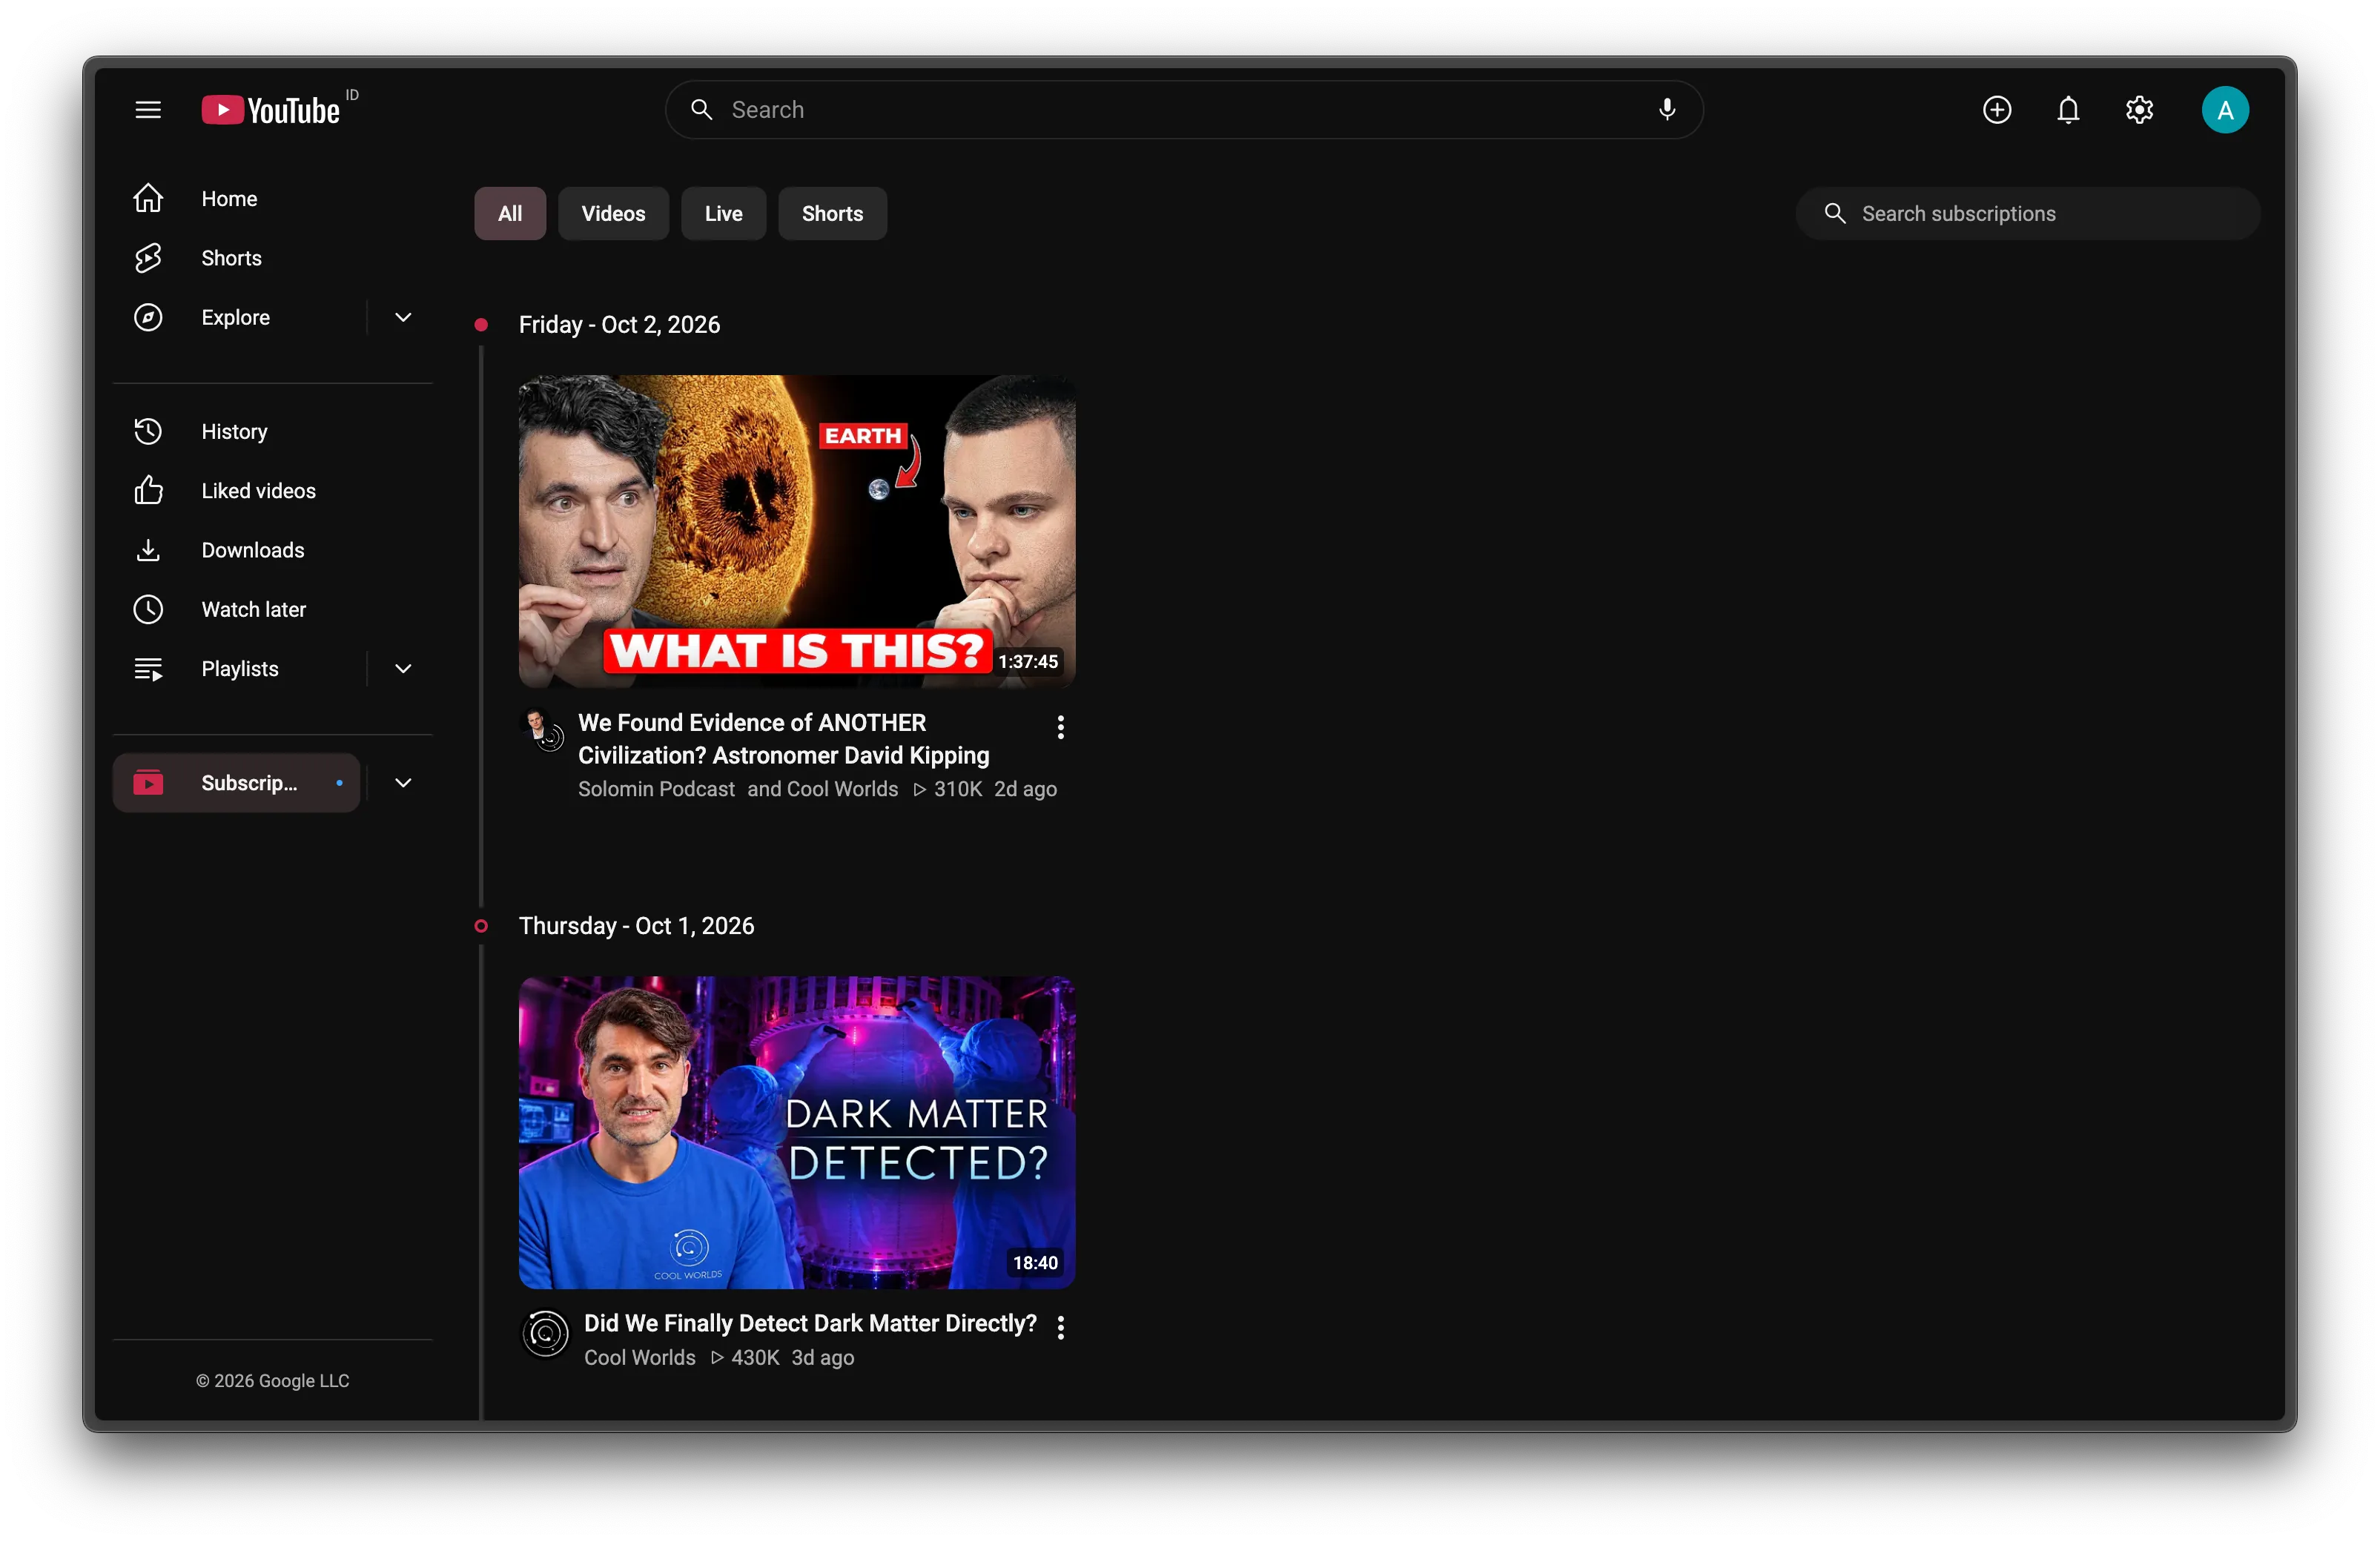Viewport: 2380px width, 1542px height.
Task: Click 'Friday - Oct 2, 2026' heading
Action: pyautogui.click(x=619, y=325)
